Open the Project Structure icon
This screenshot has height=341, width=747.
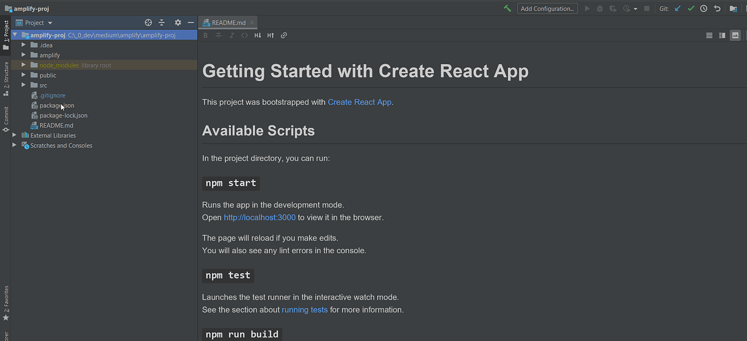point(733,9)
